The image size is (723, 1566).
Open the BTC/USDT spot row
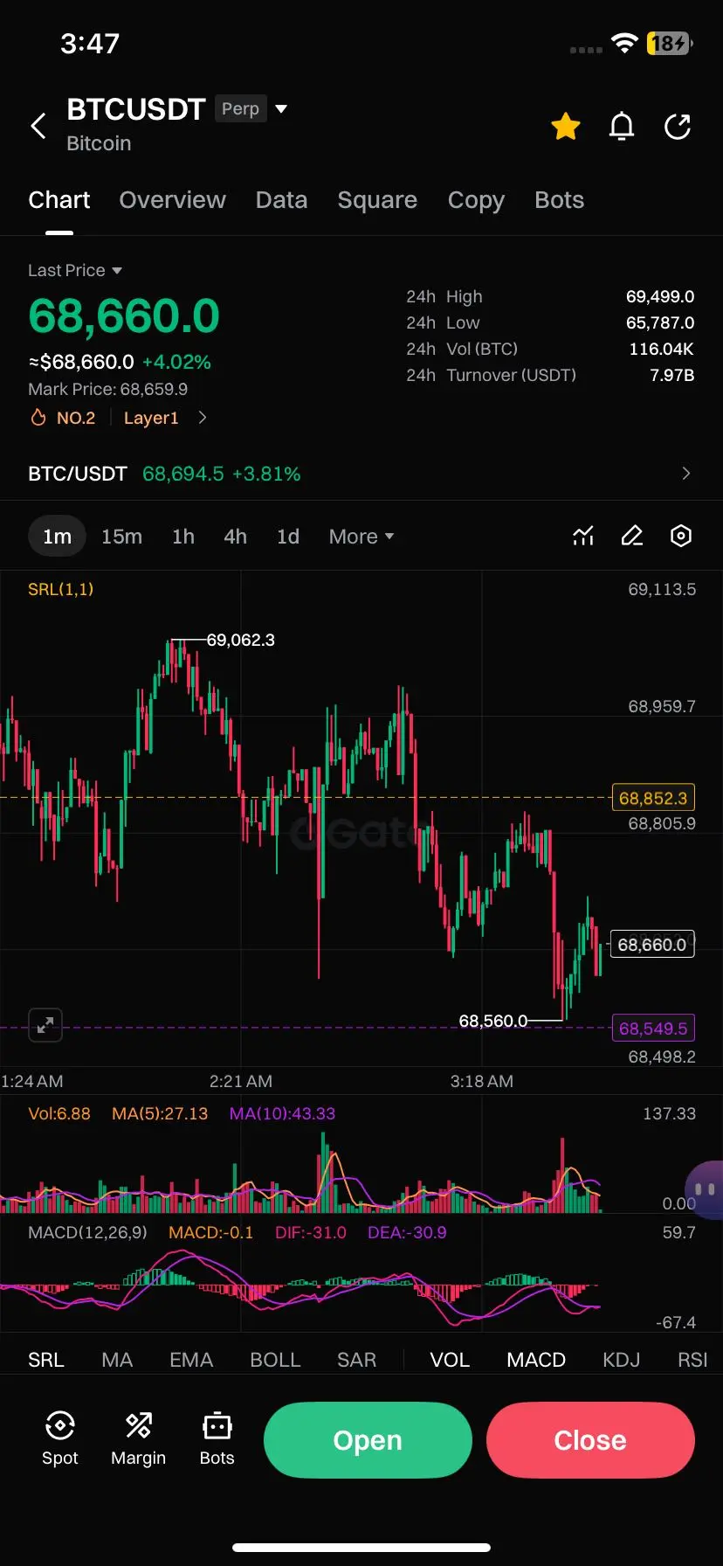[x=361, y=474]
